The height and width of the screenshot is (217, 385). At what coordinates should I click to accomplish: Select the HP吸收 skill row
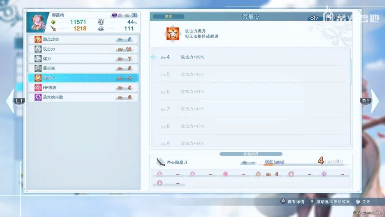click(x=83, y=87)
